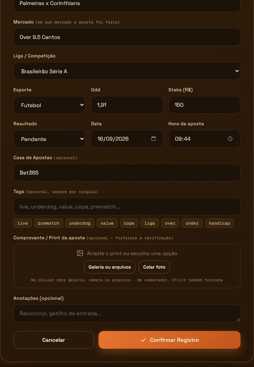Add the live tag chip
The height and width of the screenshot is (367, 254).
coord(22,223)
